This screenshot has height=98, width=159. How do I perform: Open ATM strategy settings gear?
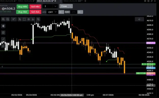point(61,12)
